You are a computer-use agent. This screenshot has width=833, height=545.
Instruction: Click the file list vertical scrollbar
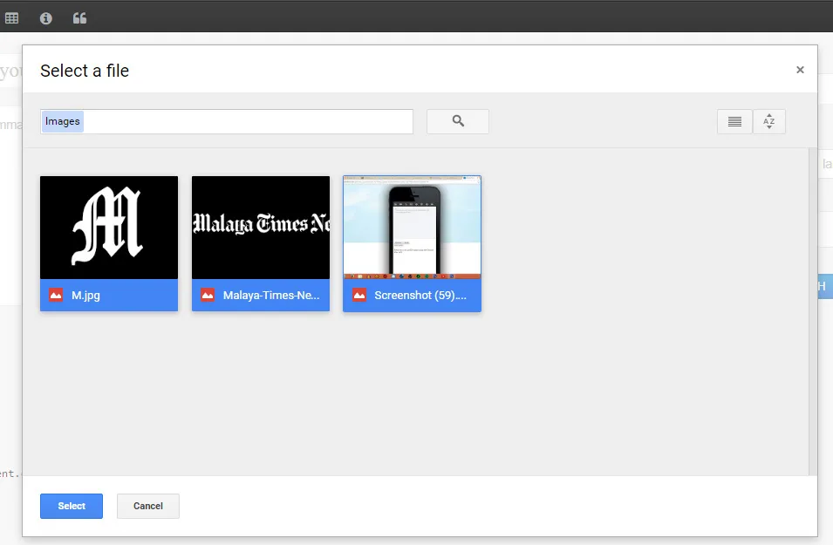(813, 312)
